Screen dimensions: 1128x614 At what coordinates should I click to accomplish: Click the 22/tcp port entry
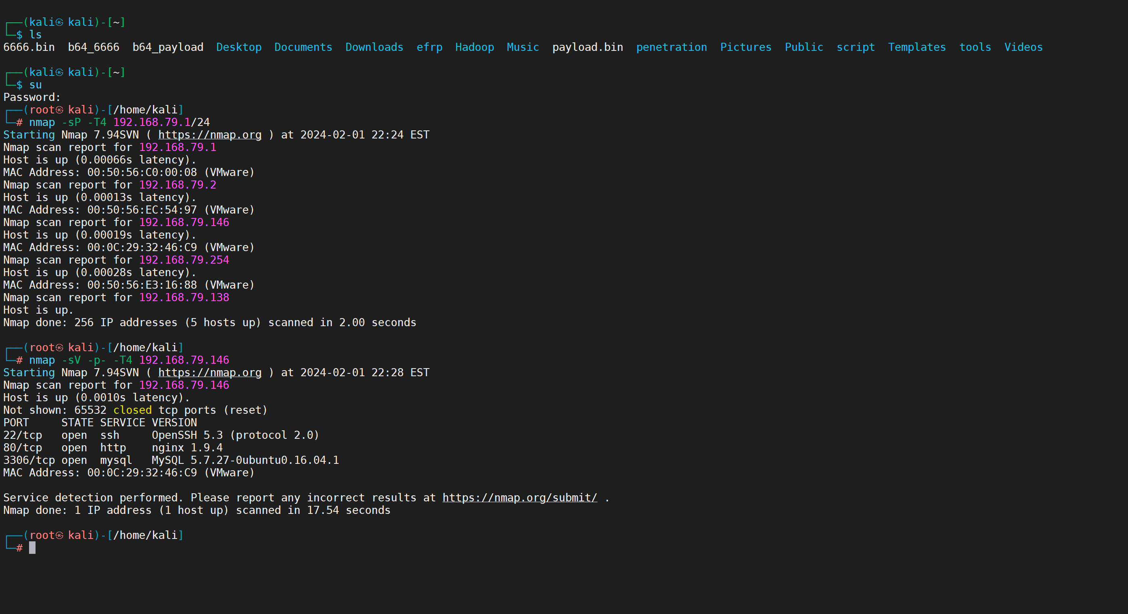[x=22, y=435]
